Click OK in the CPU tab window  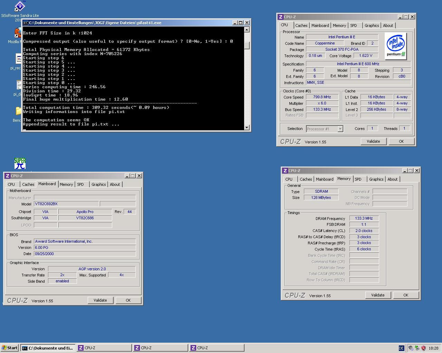[x=401, y=141]
